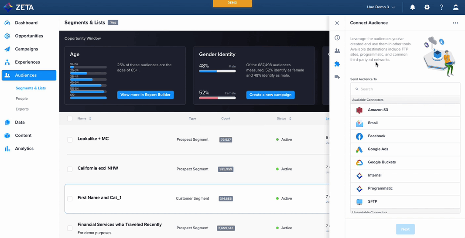Select People under Audiences
This screenshot has height=238, width=465.
click(x=22, y=99)
